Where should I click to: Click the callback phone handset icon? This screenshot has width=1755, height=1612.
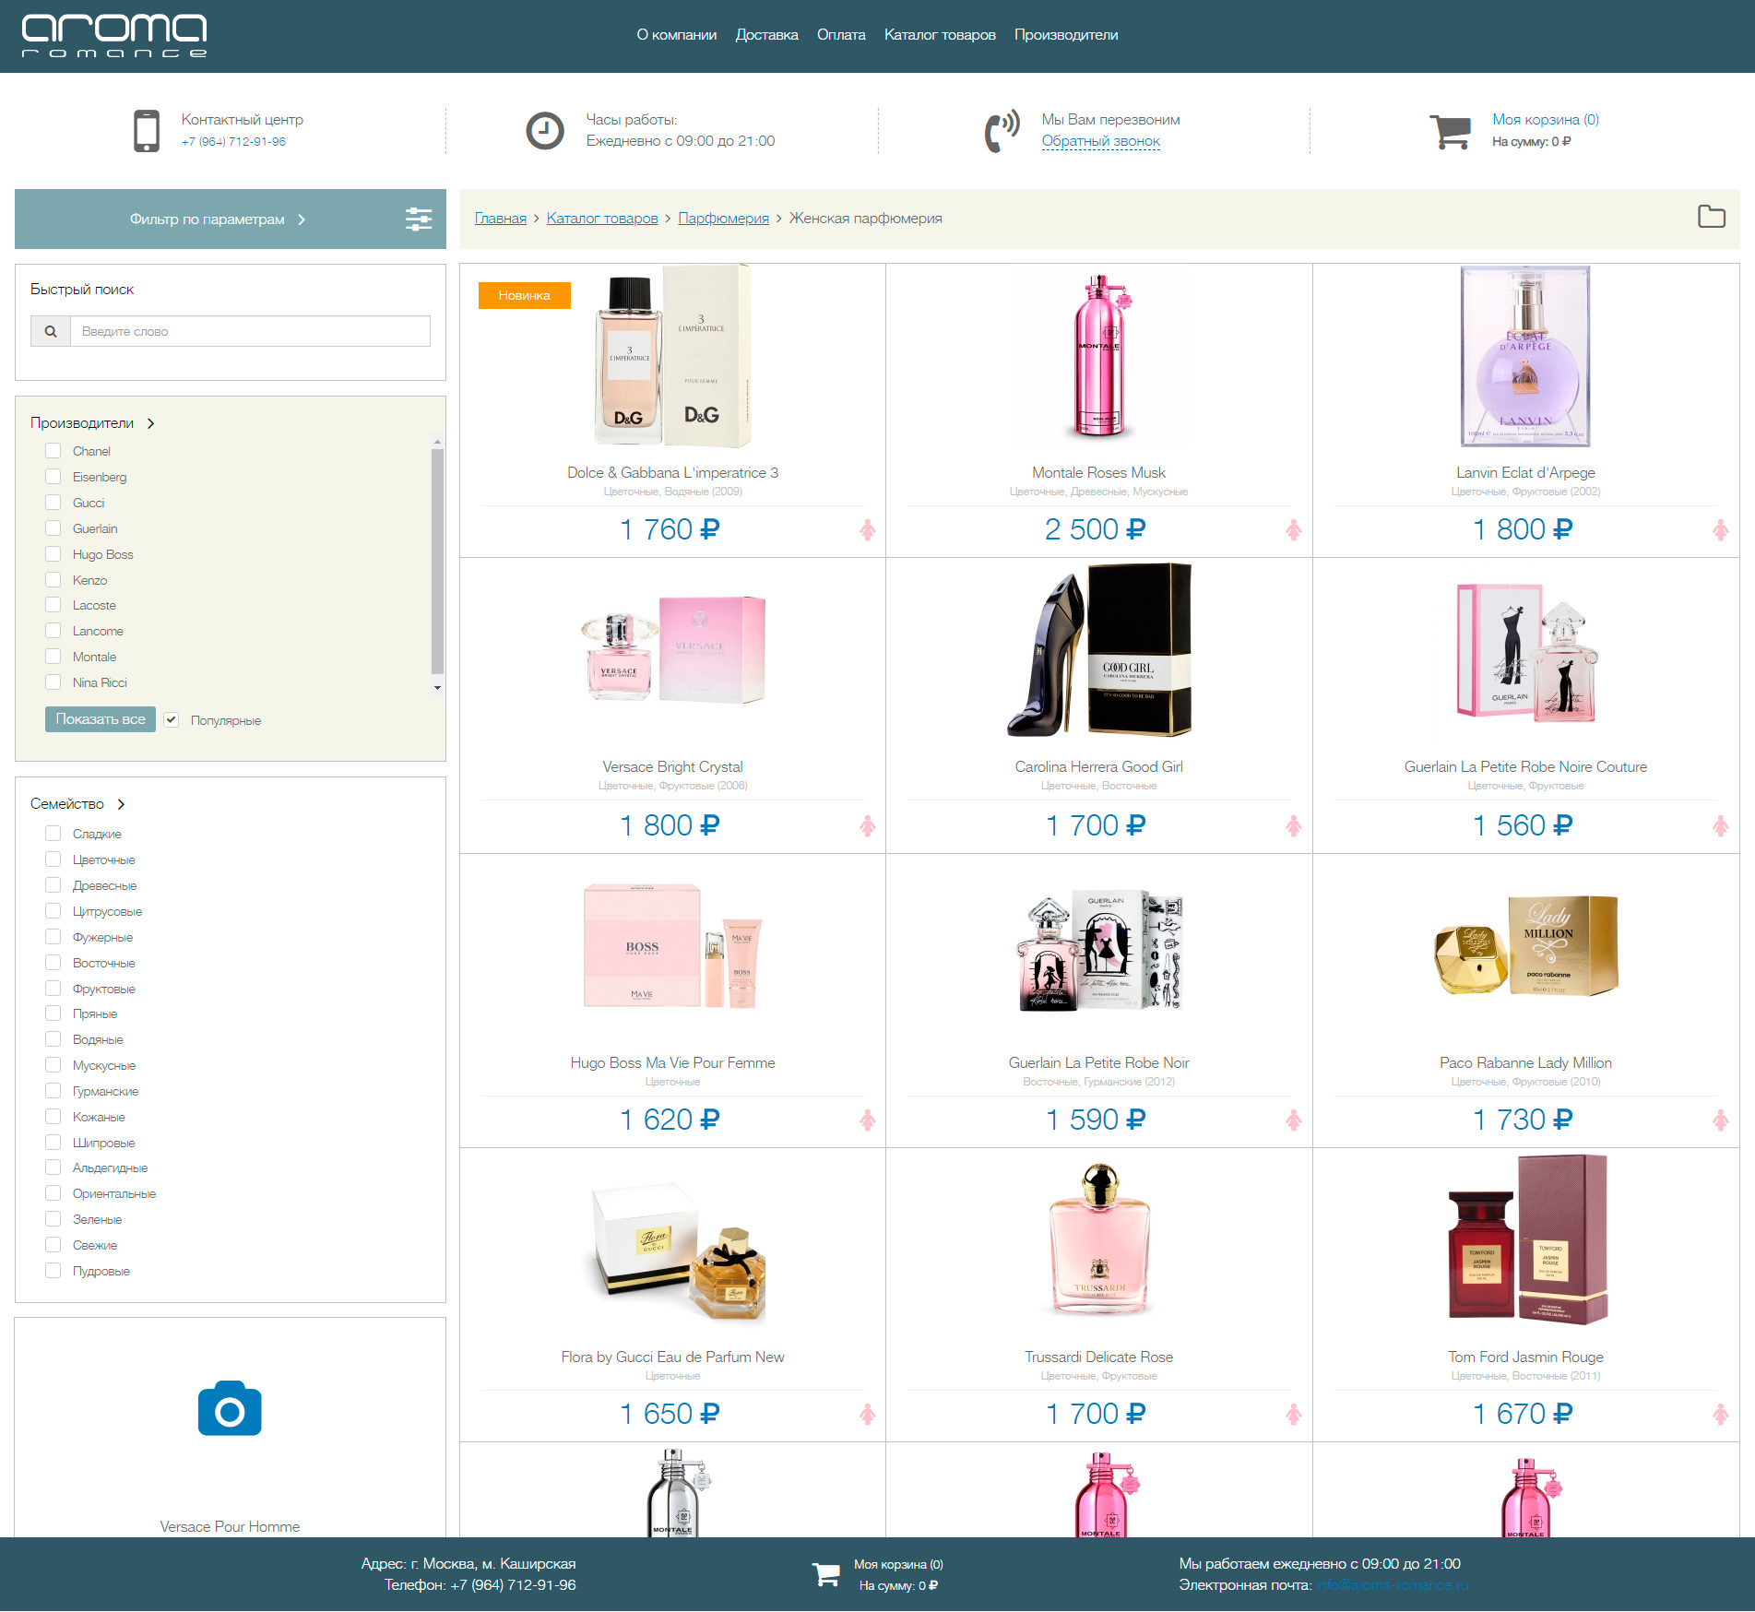tap(1002, 131)
